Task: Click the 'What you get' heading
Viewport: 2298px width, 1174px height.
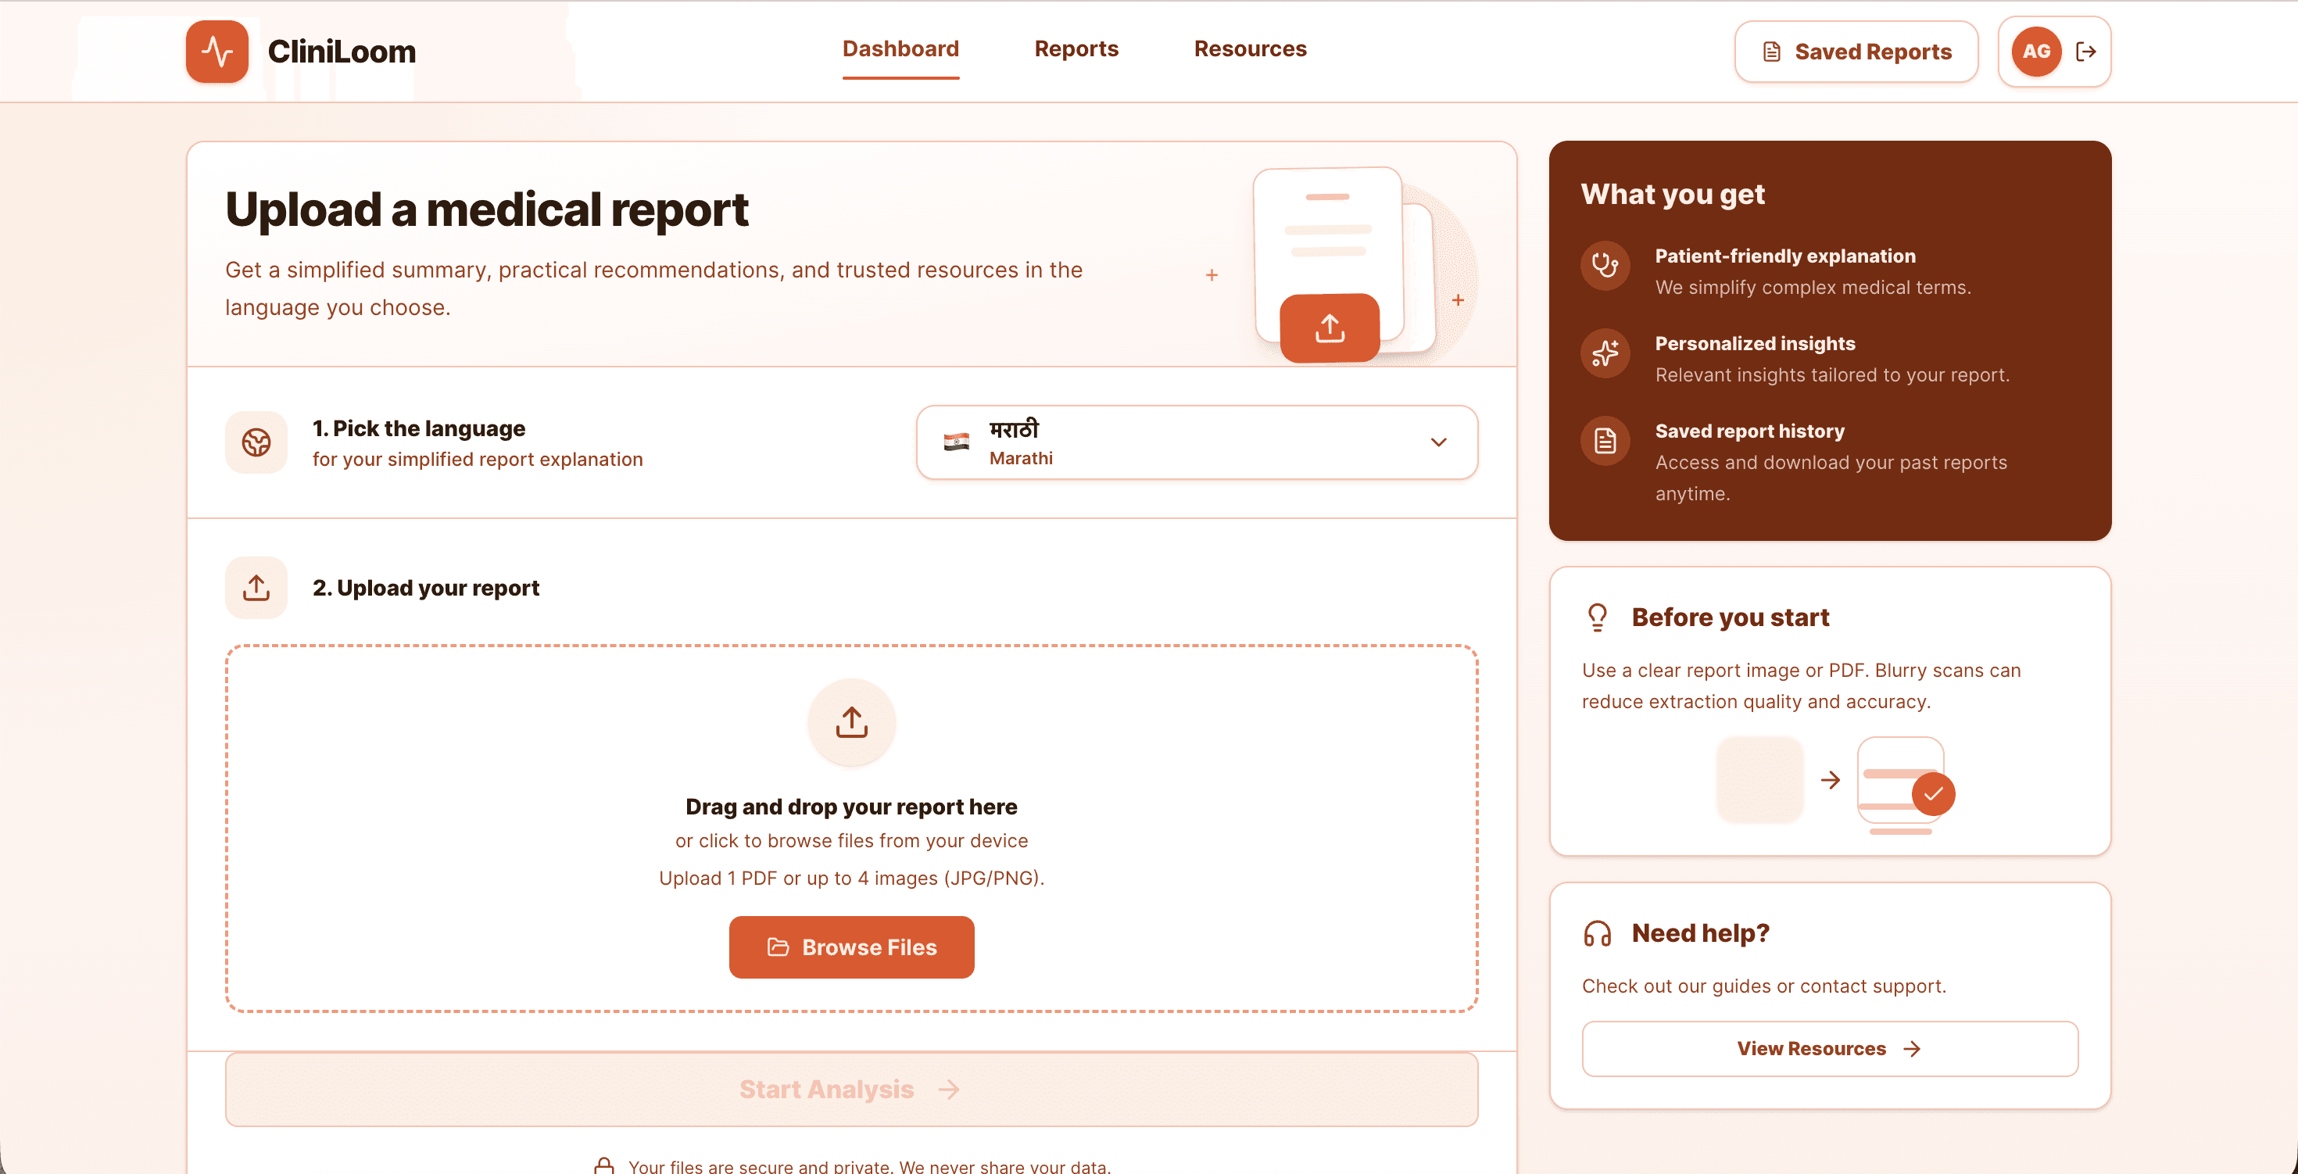Action: [1673, 195]
